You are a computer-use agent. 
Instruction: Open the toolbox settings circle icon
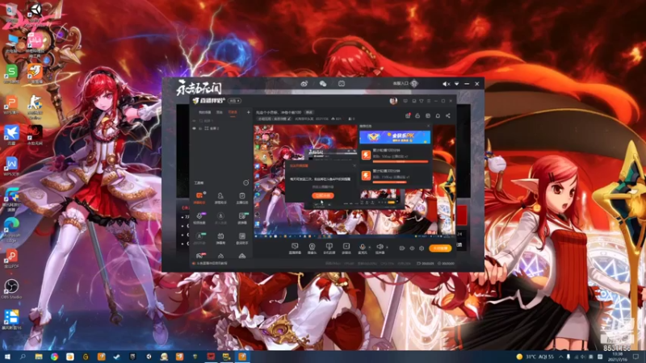coord(246,182)
